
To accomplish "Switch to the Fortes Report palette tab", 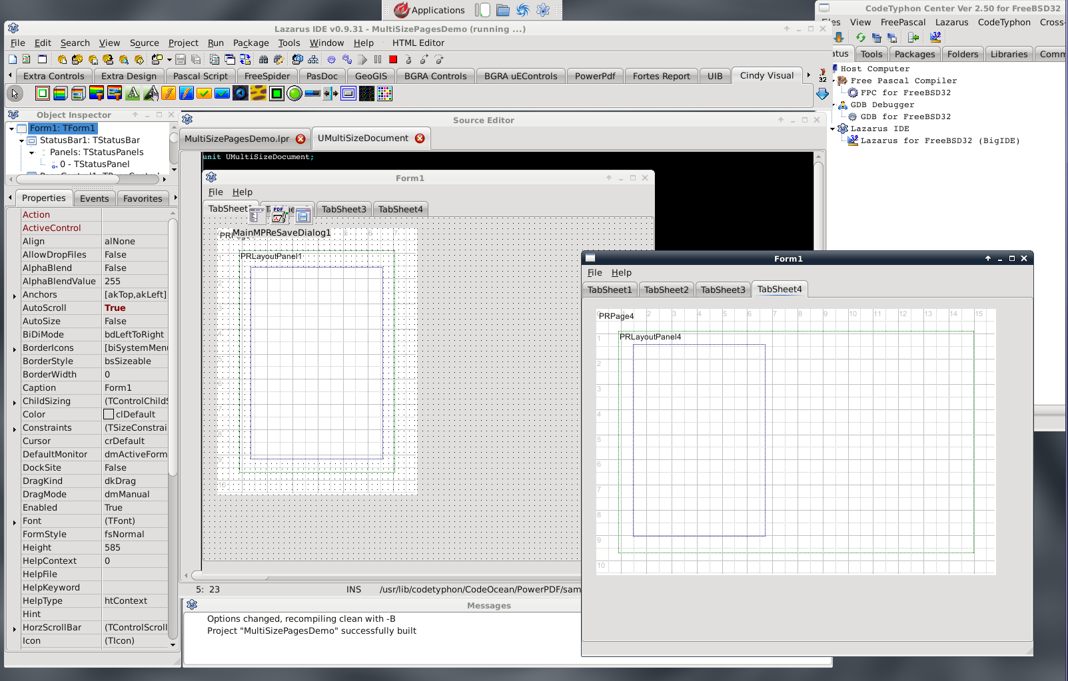I will tap(661, 76).
